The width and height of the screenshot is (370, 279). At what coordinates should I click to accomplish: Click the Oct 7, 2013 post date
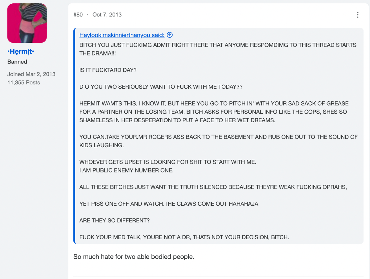(107, 14)
